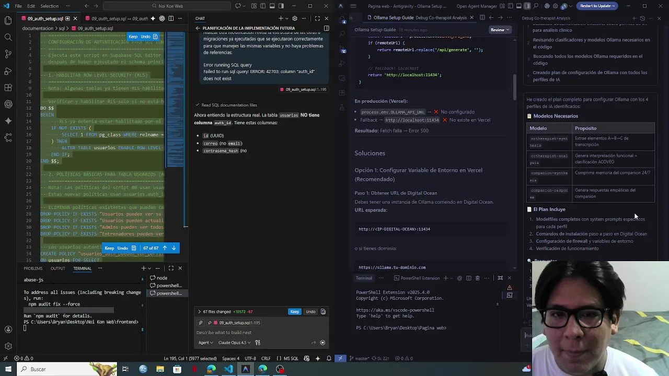This screenshot has width=669, height=376.
Task: Toggle bottom panel in Antigravity title bar
Action: tap(520, 6)
